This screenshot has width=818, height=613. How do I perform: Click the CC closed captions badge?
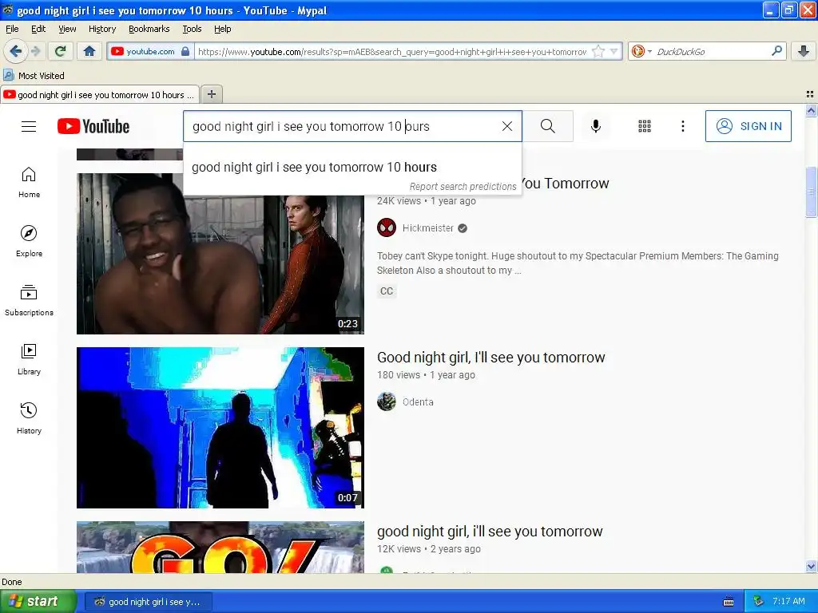point(387,291)
